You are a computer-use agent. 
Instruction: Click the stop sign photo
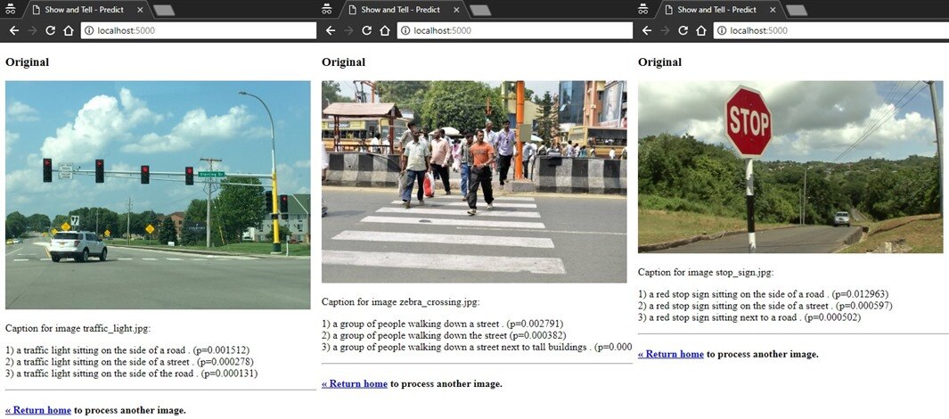tap(790, 167)
